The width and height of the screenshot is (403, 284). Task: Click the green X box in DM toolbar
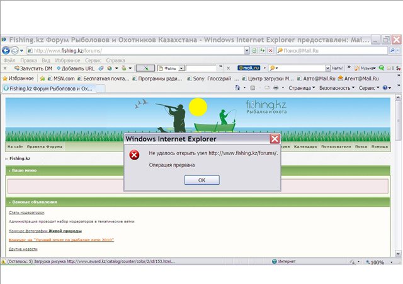point(145,68)
